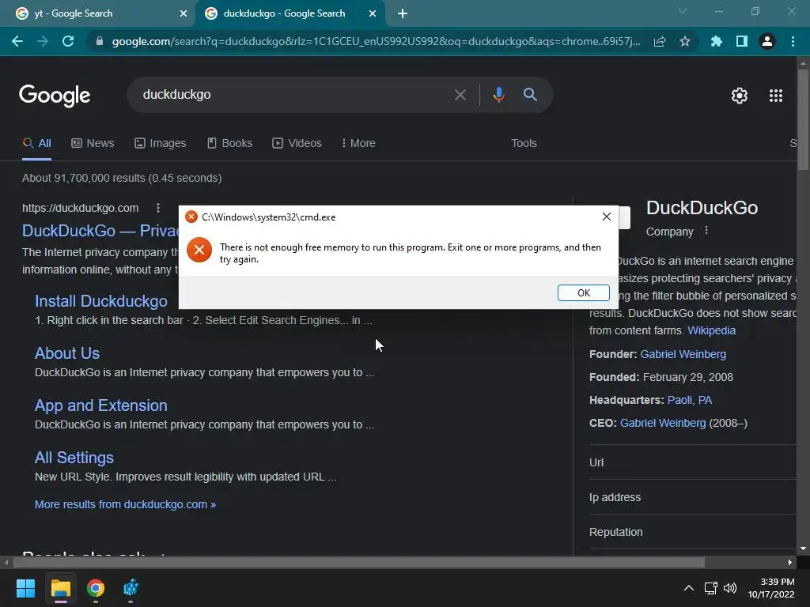The image size is (810, 607).
Task: Open the About Us link
Action: click(67, 353)
